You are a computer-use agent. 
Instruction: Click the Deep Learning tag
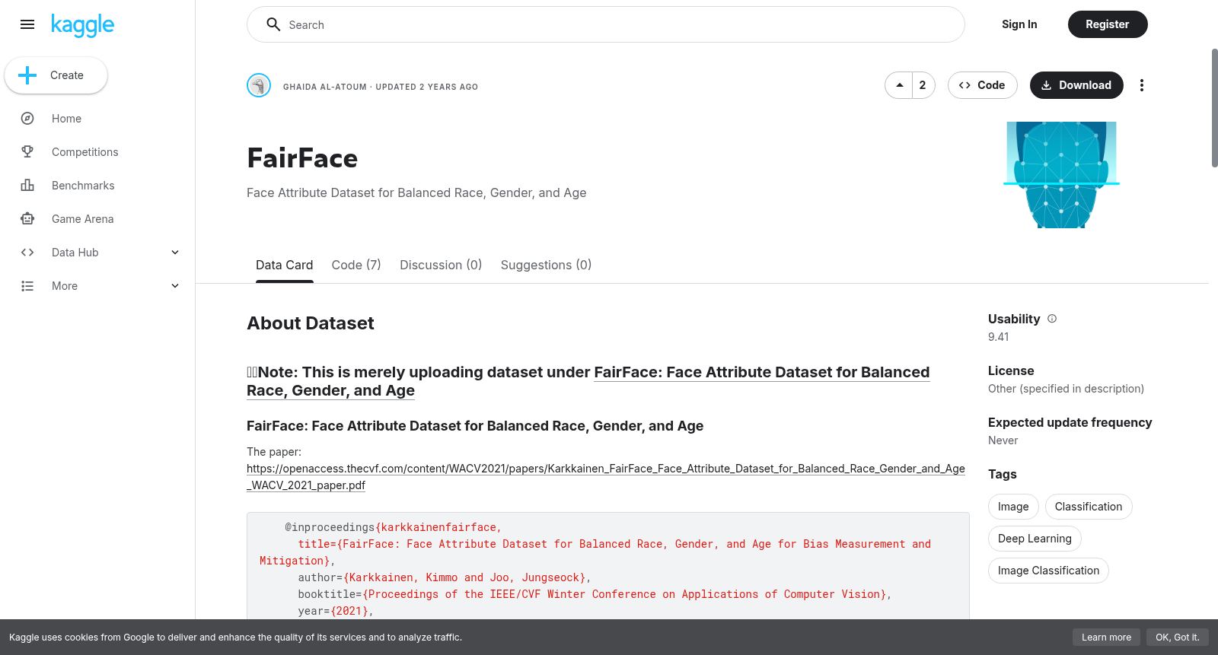1035,539
